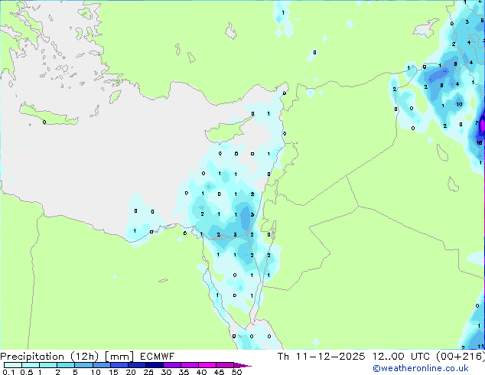This screenshot has height=375, width=485.
Task: Click the '(00+216)' forecast offset text
Action: pyautogui.click(x=461, y=357)
